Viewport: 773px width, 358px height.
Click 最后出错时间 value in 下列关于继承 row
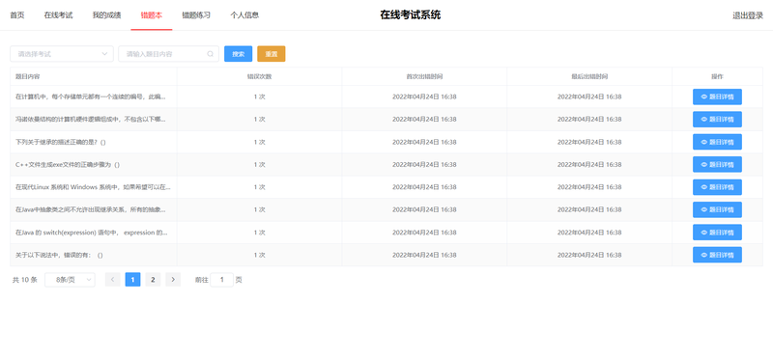point(589,142)
